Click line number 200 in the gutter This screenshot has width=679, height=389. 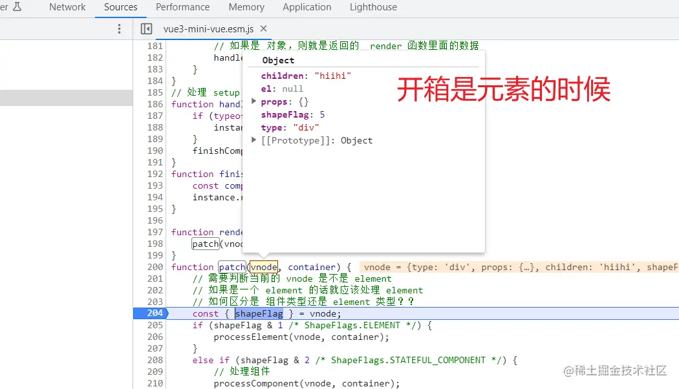tap(155, 267)
